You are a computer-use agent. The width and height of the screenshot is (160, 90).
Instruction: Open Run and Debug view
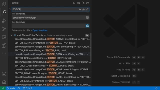[x=4, y=20]
